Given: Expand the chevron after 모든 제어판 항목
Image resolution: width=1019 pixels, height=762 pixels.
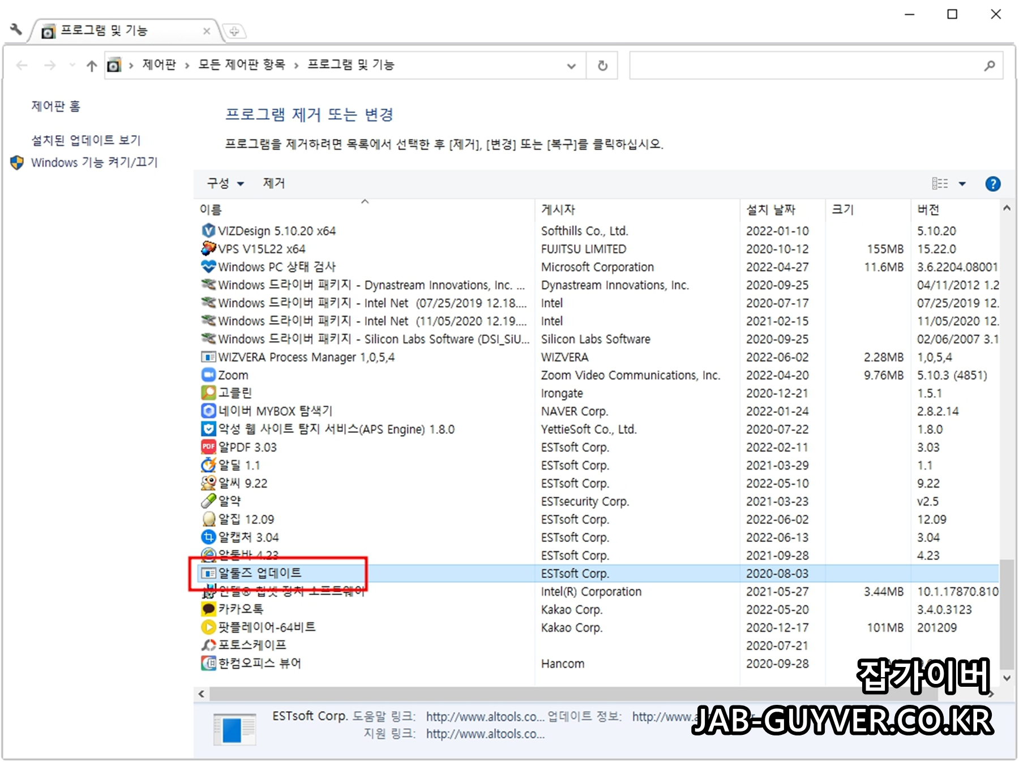Looking at the screenshot, I should pyautogui.click(x=296, y=66).
